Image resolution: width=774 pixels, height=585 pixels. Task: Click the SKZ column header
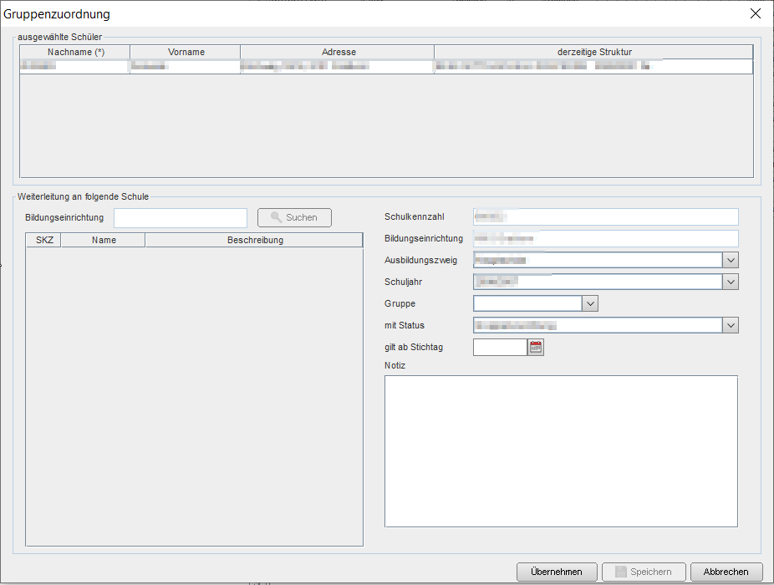[x=43, y=240]
